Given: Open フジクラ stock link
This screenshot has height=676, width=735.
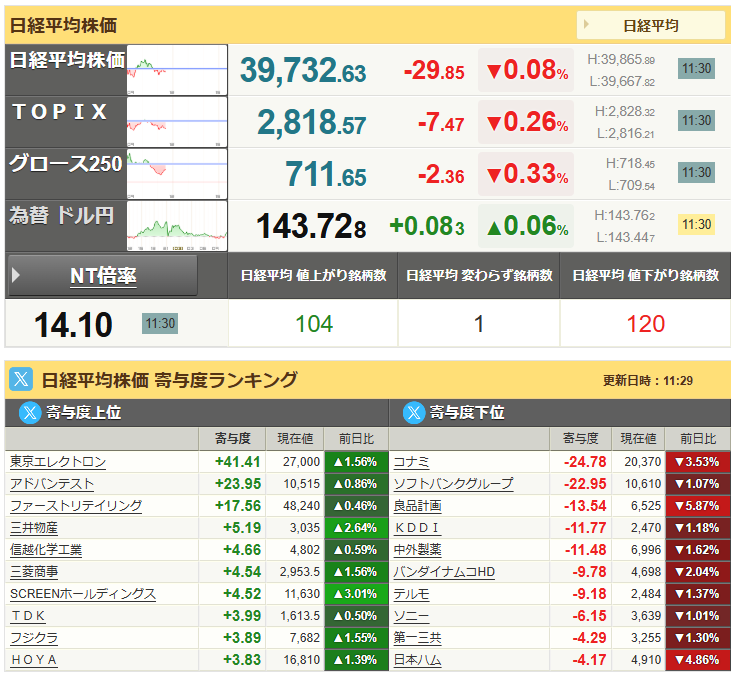Looking at the screenshot, I should point(34,638).
